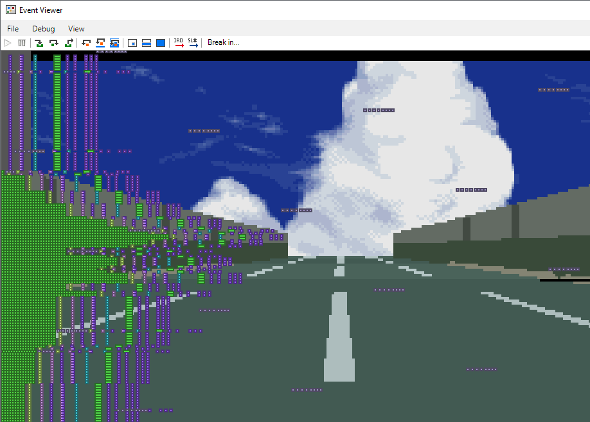Click the event marker in the top-right sky
Viewport: 590px width, 422px height.
[x=553, y=90]
